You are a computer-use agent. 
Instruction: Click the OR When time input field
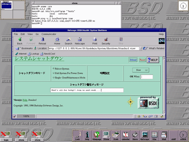(x=146, y=77)
